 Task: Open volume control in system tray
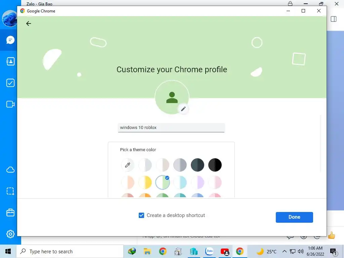click(301, 251)
